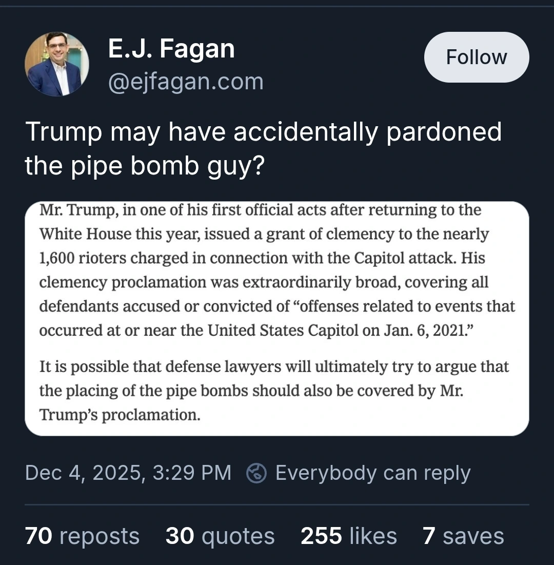Screen dimensions: 554x565
Task: Click the "the pipe bomb guy?" text line
Action: (x=144, y=166)
